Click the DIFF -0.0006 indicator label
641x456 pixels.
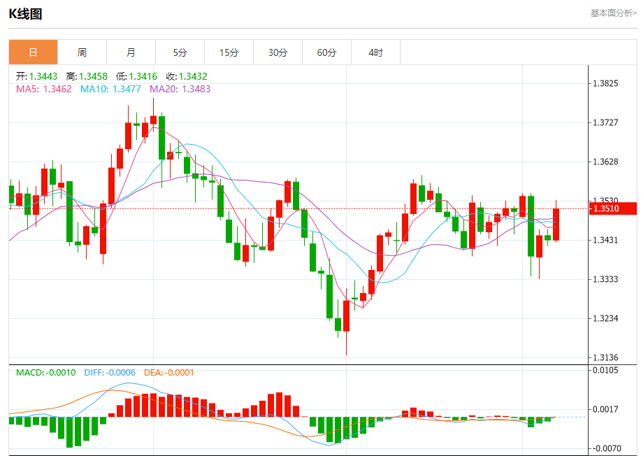(110, 373)
